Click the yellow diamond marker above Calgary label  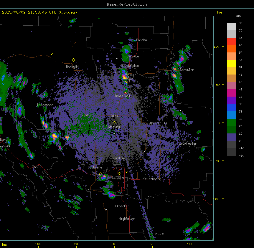click(119, 173)
